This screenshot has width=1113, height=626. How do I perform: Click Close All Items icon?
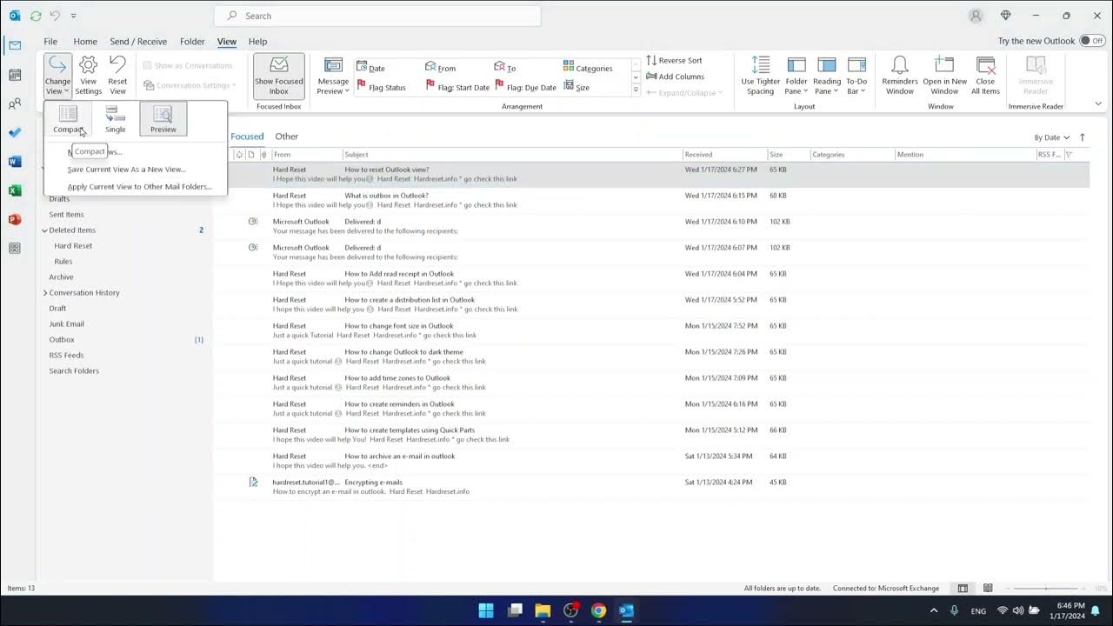(985, 66)
